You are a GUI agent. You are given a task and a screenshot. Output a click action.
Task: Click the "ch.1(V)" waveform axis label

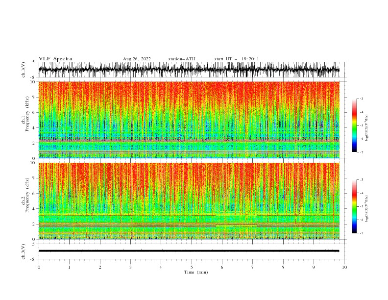(x=24, y=70)
